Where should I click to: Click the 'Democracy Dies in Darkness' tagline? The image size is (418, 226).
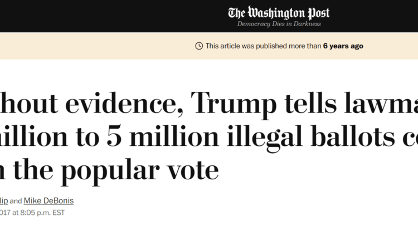pos(279,24)
